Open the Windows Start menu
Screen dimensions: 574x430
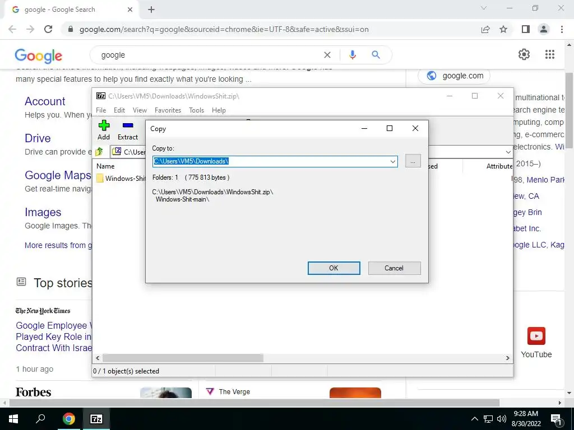click(x=13, y=419)
